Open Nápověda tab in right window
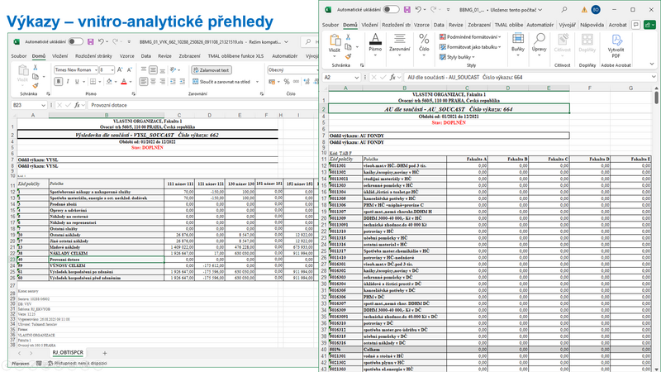661x372 pixels. [592, 25]
